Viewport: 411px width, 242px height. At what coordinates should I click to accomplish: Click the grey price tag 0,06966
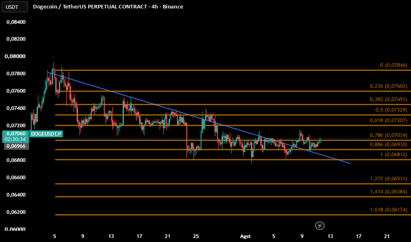pos(16,146)
